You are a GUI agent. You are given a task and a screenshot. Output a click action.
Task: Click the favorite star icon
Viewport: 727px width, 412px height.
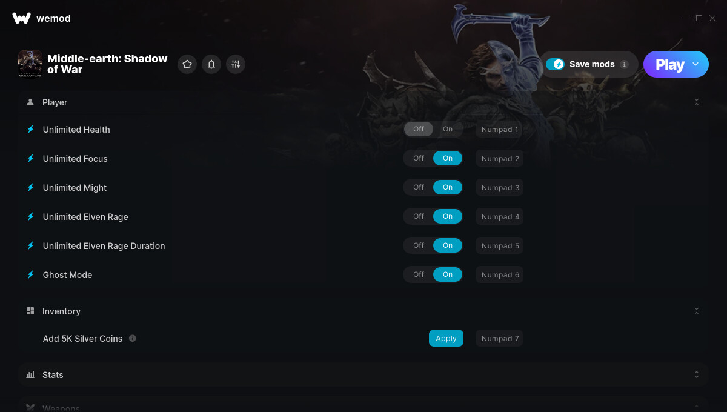tap(187, 64)
